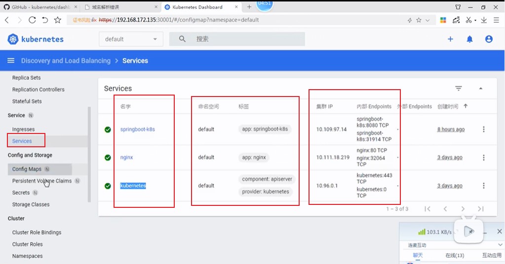This screenshot has width=505, height=264.
Task: Open Cluster Roles in sidebar
Action: (27, 244)
